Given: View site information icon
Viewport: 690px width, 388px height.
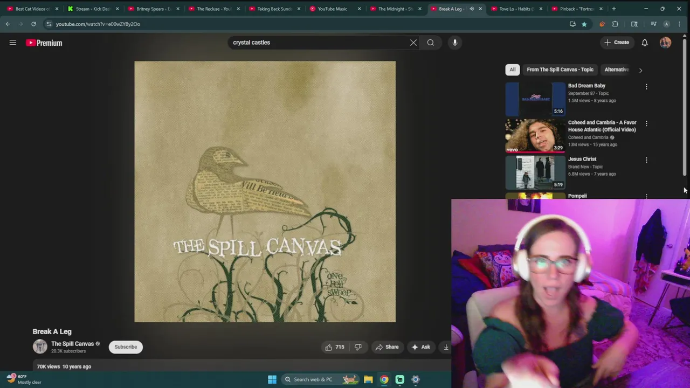Looking at the screenshot, I should (49, 24).
